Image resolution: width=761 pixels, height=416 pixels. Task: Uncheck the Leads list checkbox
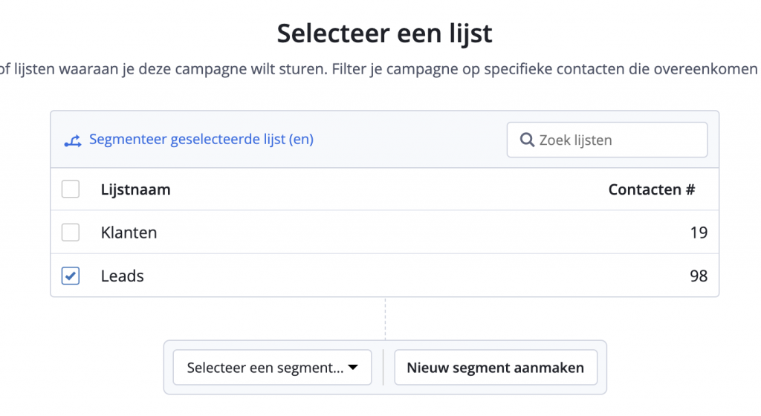[71, 276]
